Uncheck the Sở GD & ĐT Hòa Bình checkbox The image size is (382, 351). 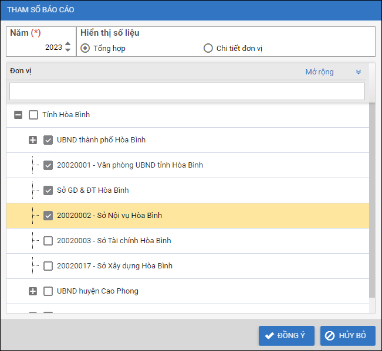coord(48,190)
